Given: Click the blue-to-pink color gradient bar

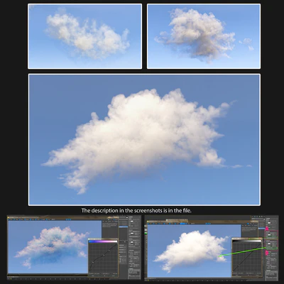Looking at the screenshot, I should [103, 241].
